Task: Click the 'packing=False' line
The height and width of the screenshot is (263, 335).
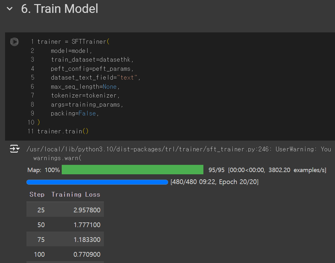Action: 75,113
